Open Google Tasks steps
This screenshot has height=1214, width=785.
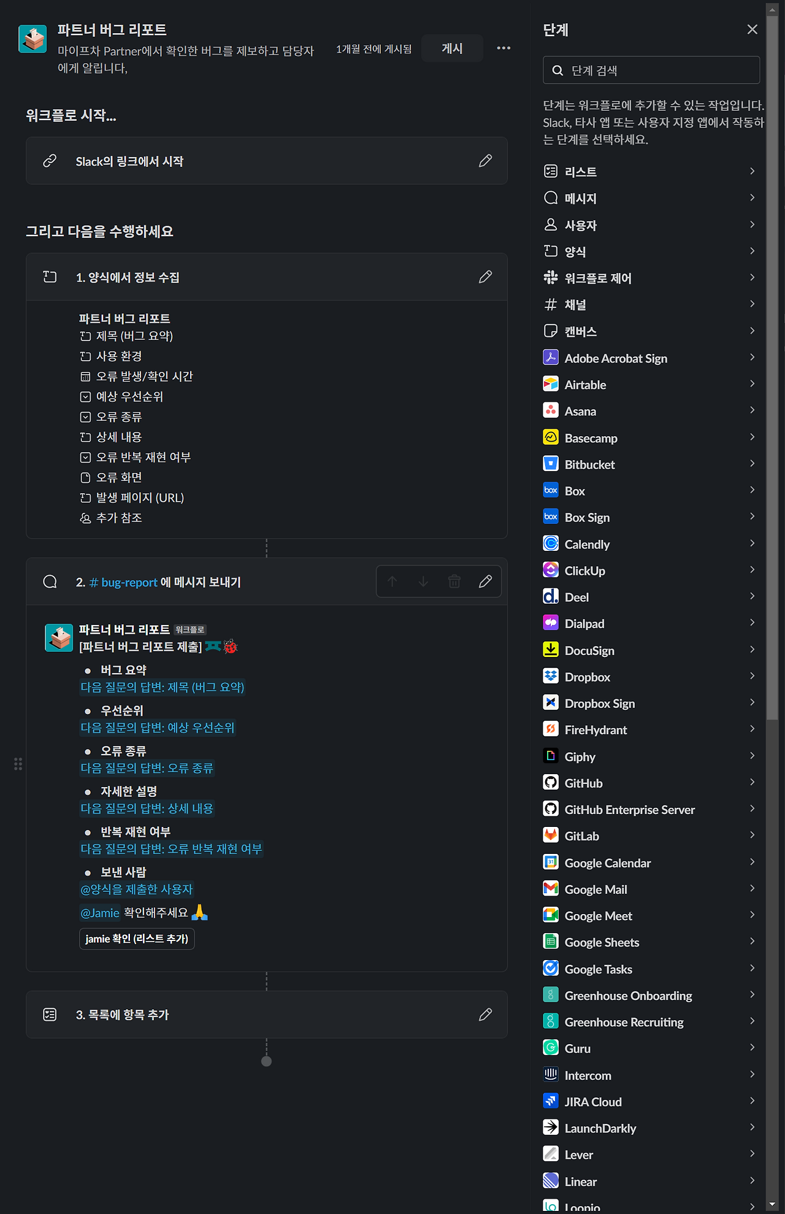point(651,968)
